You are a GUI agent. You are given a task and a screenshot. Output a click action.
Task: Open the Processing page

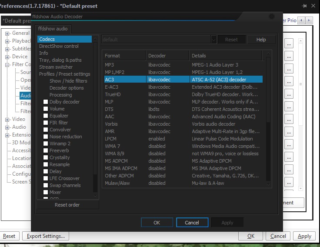[x=61, y=95]
